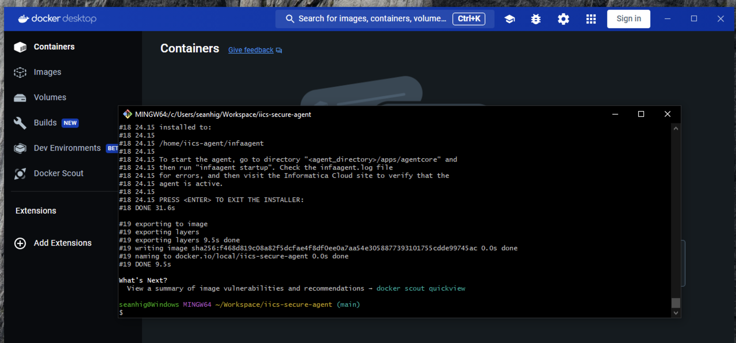The image size is (736, 343).
Task: Open the Dev Environments sidebar icon
Action: coord(20,148)
